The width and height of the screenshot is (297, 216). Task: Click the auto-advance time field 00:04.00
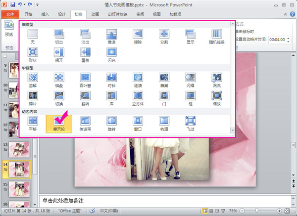click(277, 40)
